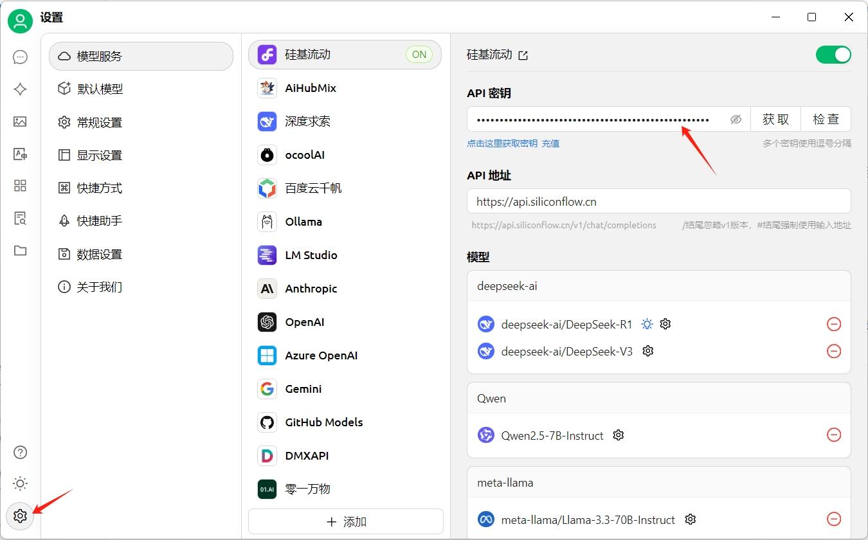
Task: Remove the Llama-3.3-70B-Instruct model
Action: pyautogui.click(x=834, y=519)
